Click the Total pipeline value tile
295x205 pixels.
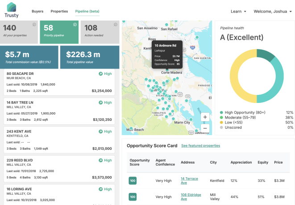tap(90, 57)
